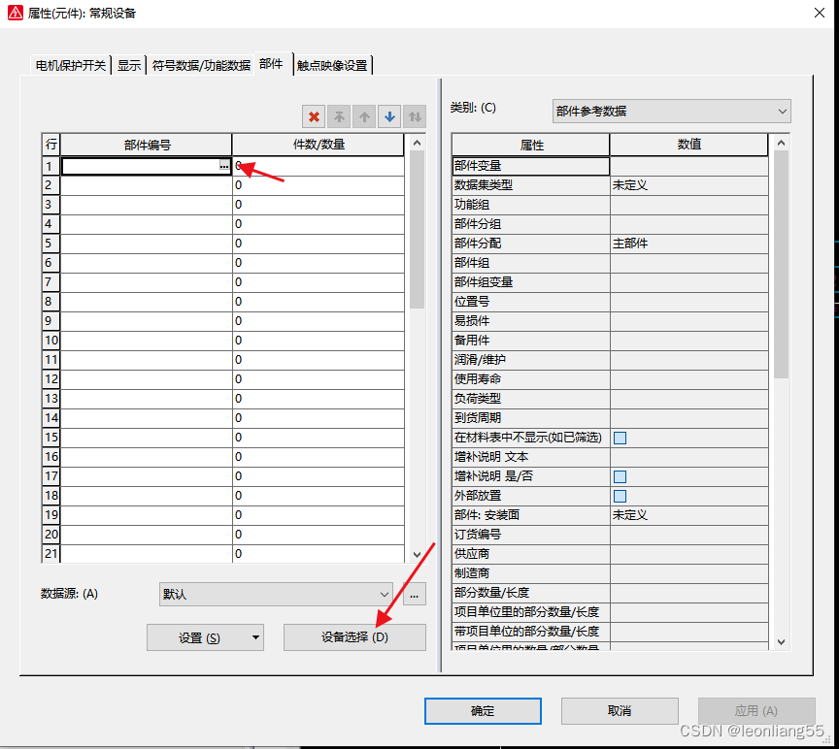This screenshot has width=839, height=749.
Task: Click the gray move up arrow icon
Action: [x=365, y=117]
